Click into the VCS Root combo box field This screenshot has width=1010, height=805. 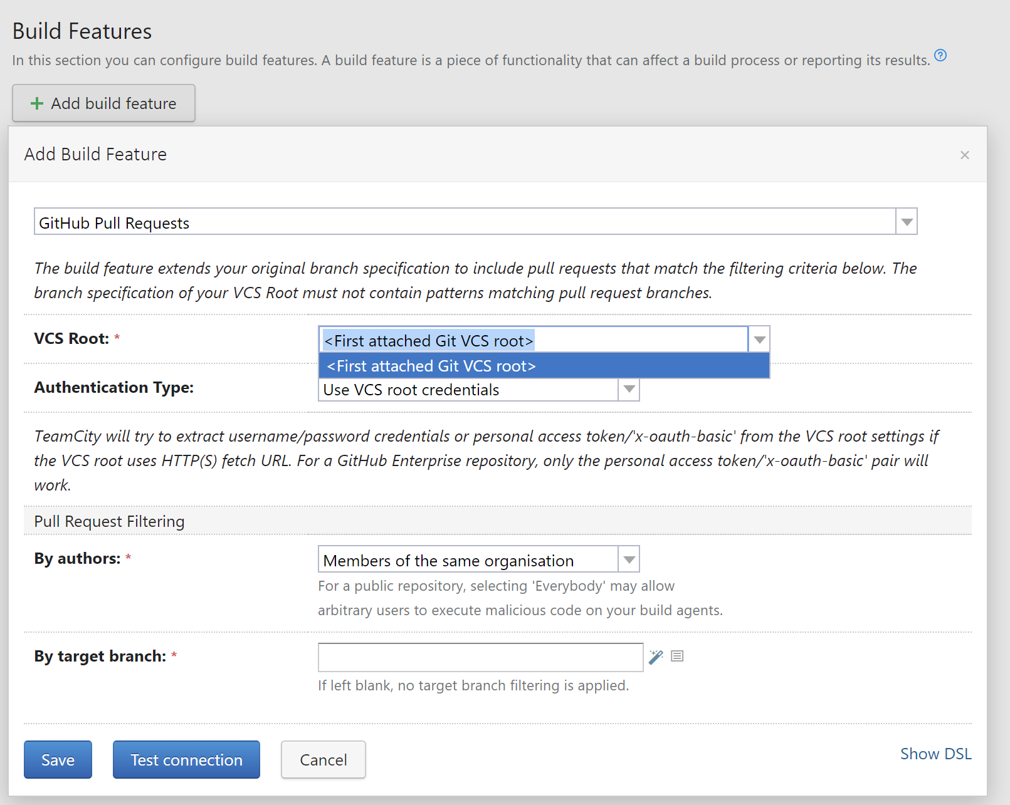(533, 340)
